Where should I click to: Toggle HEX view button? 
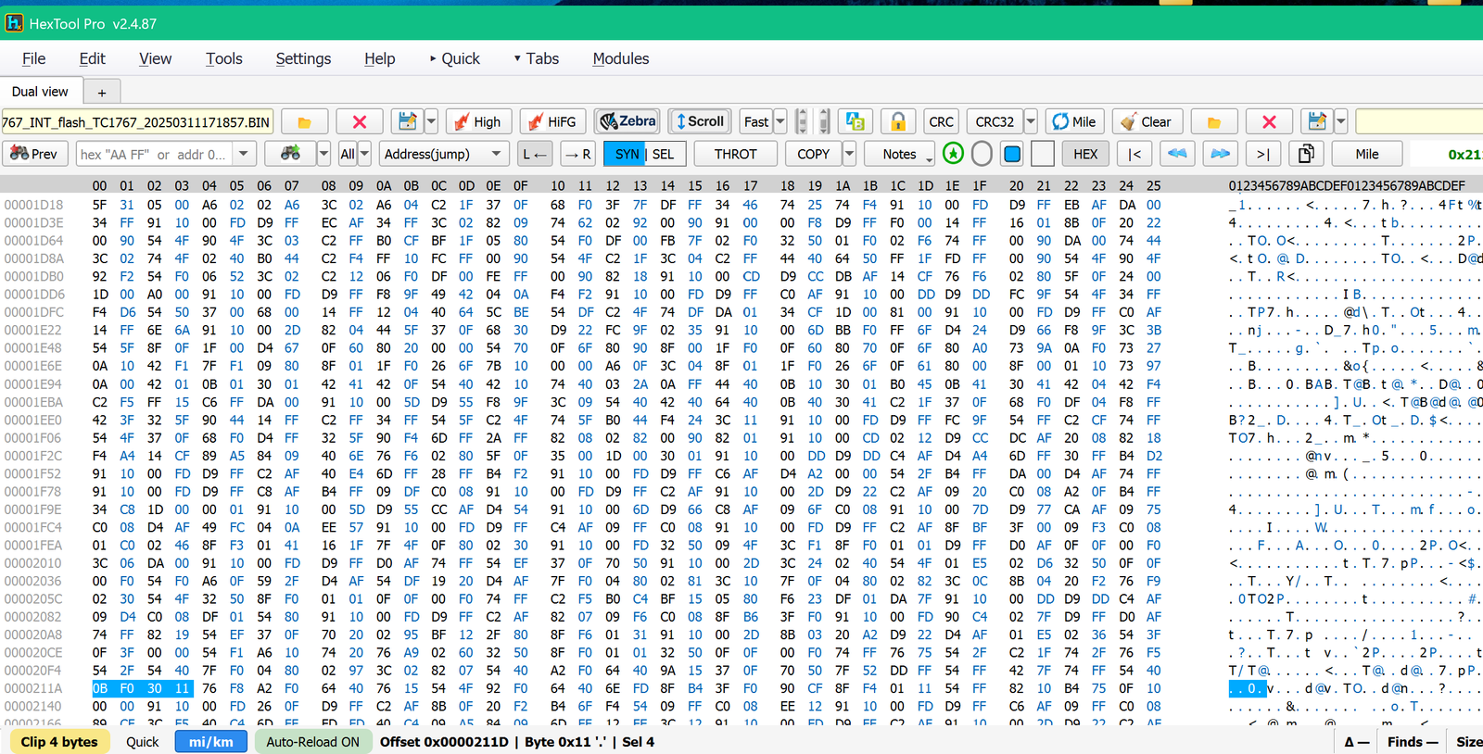(1085, 154)
